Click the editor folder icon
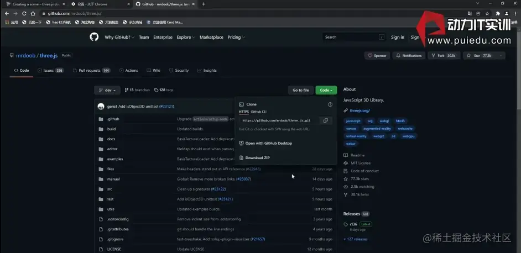This screenshot has width=521, height=253. coord(101,149)
